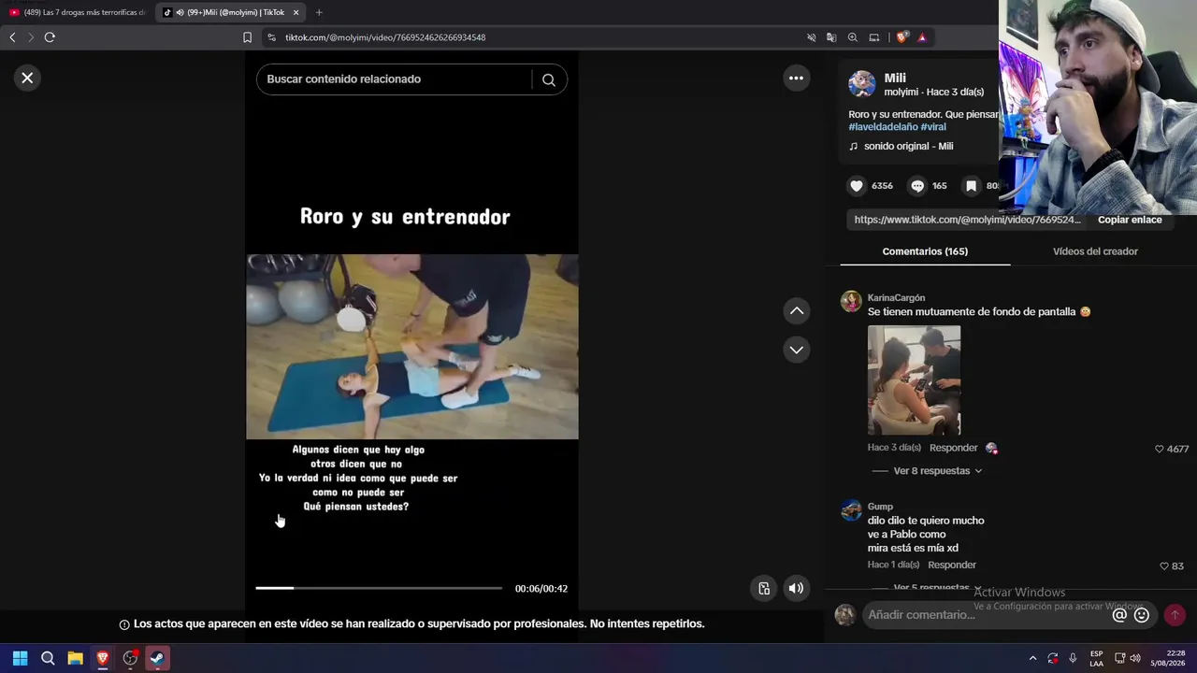Go to the previous video arrow

[796, 310]
